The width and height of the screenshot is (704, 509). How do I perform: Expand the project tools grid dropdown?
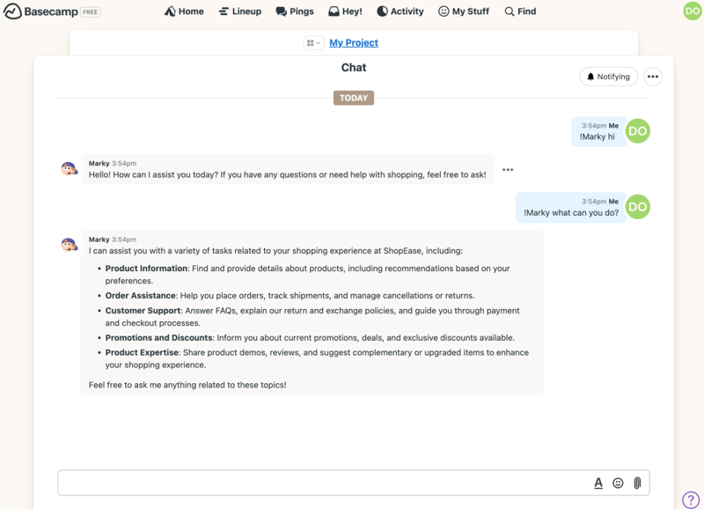[x=312, y=43]
